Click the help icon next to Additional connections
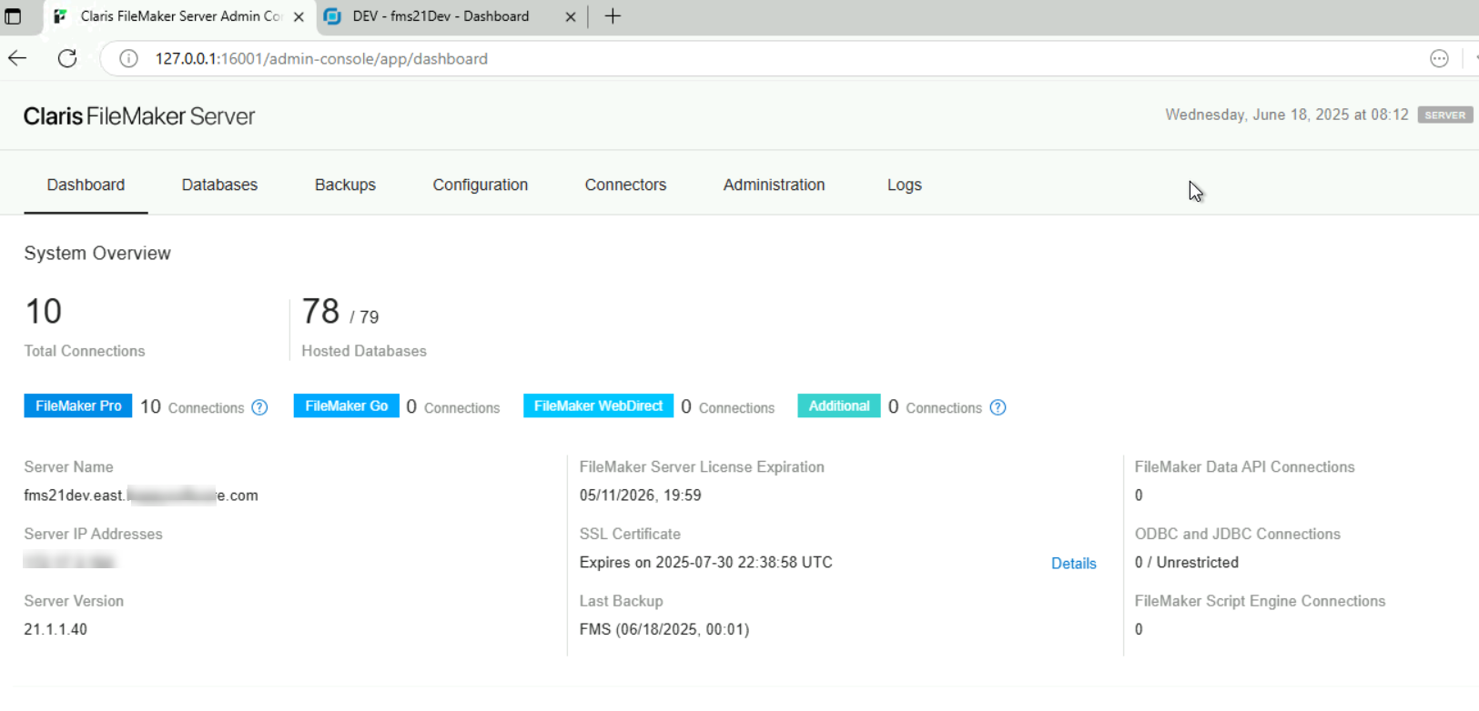Screen dimensions: 1479x711 pyautogui.click(x=998, y=407)
